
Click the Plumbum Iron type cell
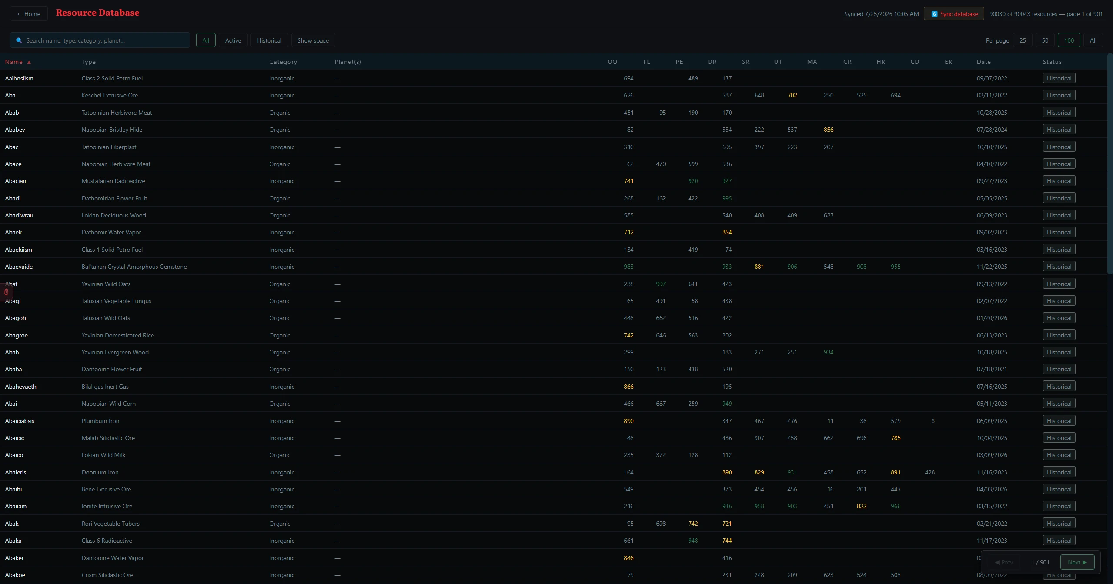click(100, 421)
